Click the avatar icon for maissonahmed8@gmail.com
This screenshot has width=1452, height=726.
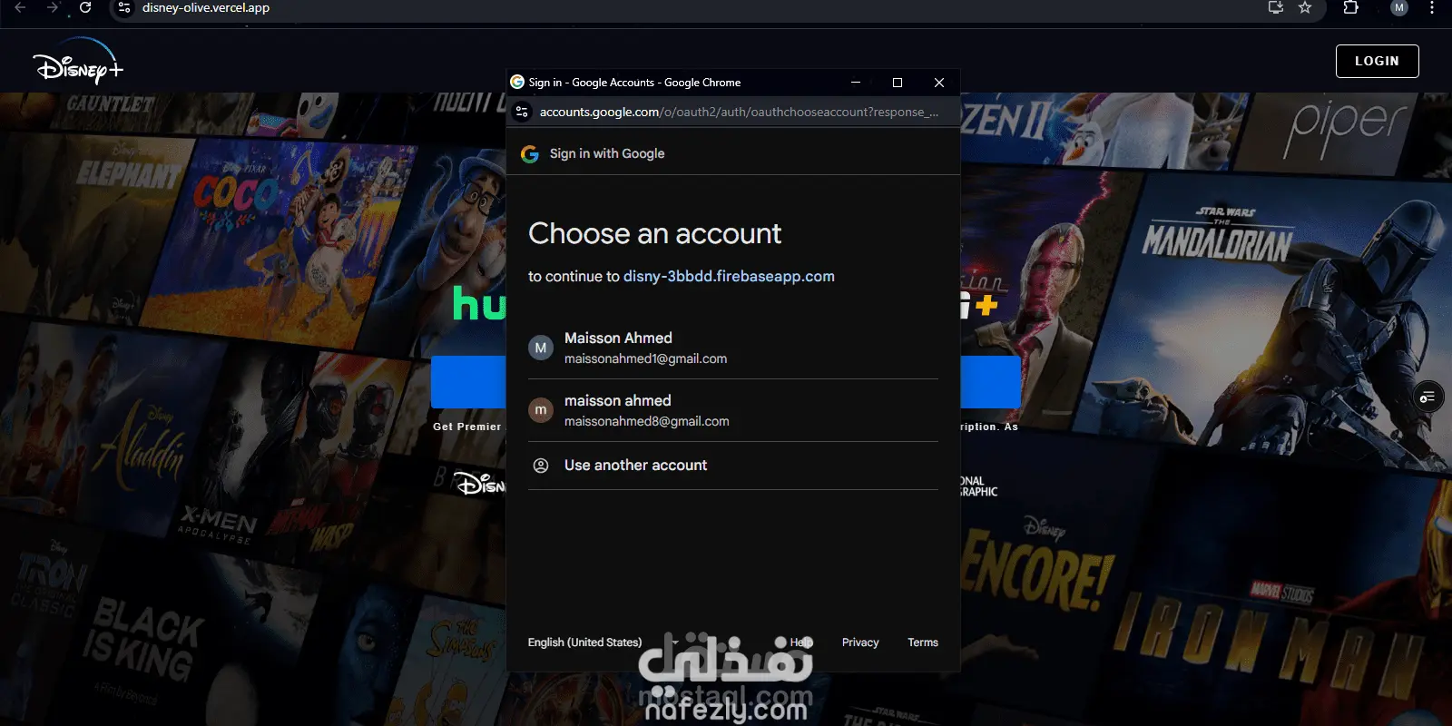click(541, 410)
